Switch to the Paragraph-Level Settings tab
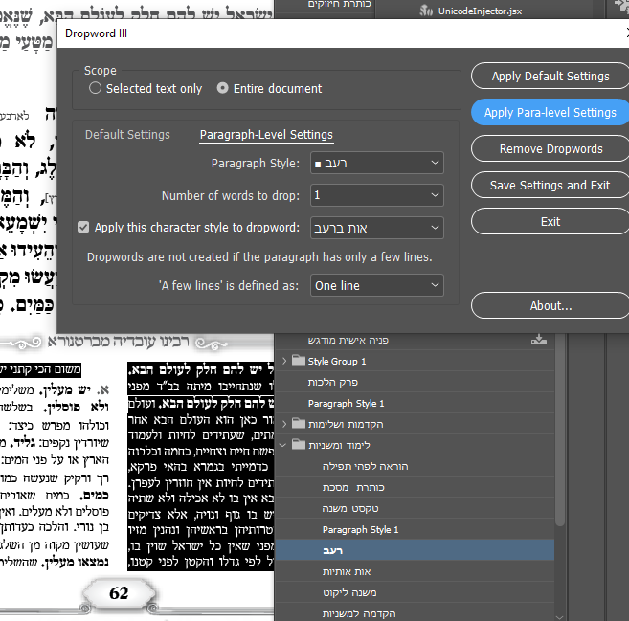Image resolution: width=629 pixels, height=621 pixels. pos(266,134)
